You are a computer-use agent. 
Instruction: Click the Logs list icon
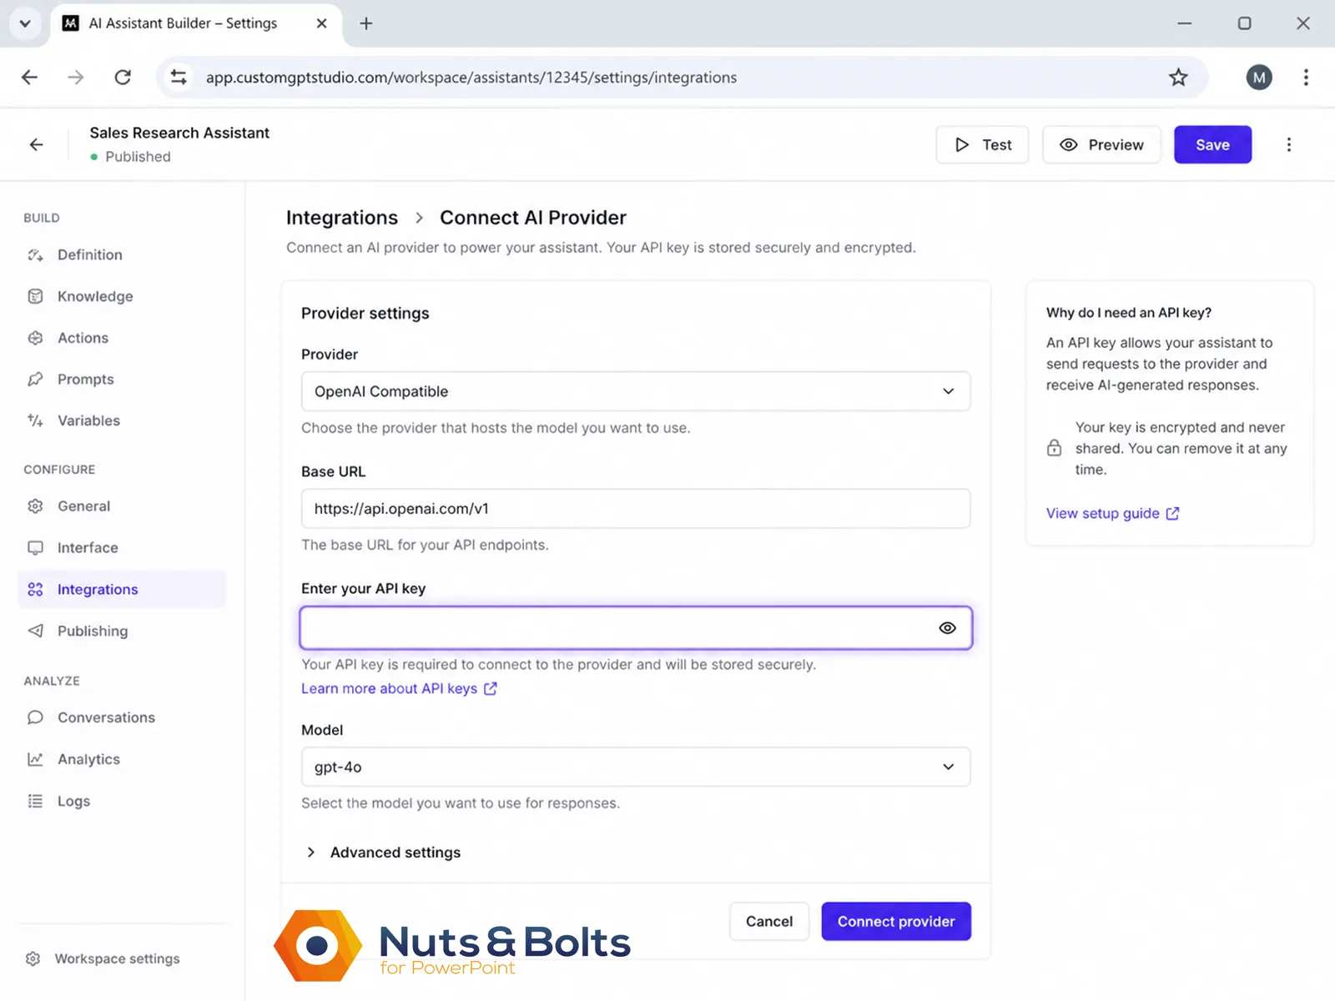(x=35, y=801)
